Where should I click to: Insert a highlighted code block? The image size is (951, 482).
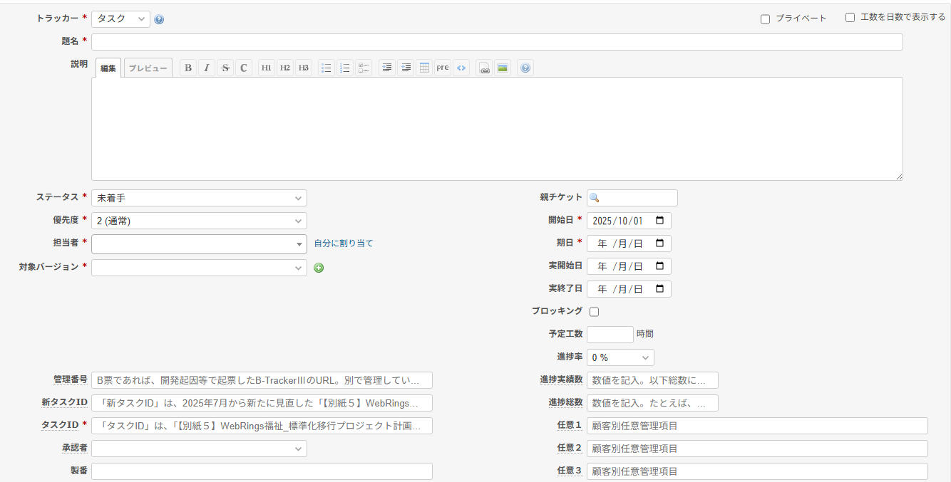461,68
